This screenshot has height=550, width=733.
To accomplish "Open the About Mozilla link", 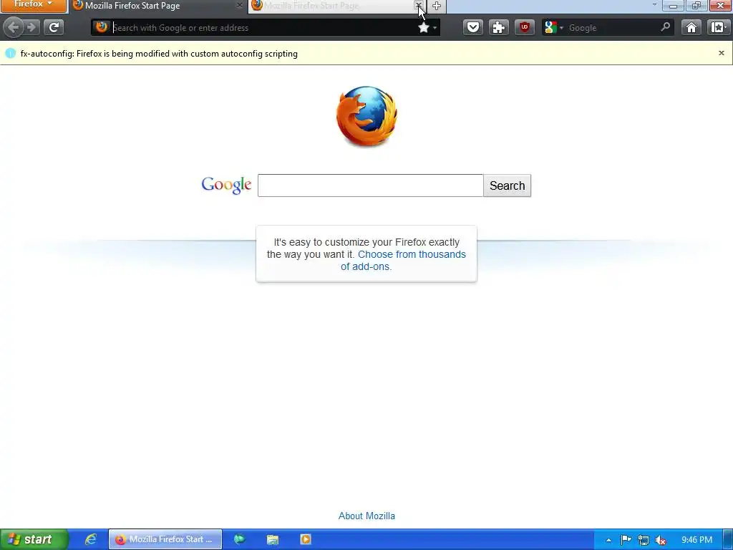I will click(x=366, y=516).
